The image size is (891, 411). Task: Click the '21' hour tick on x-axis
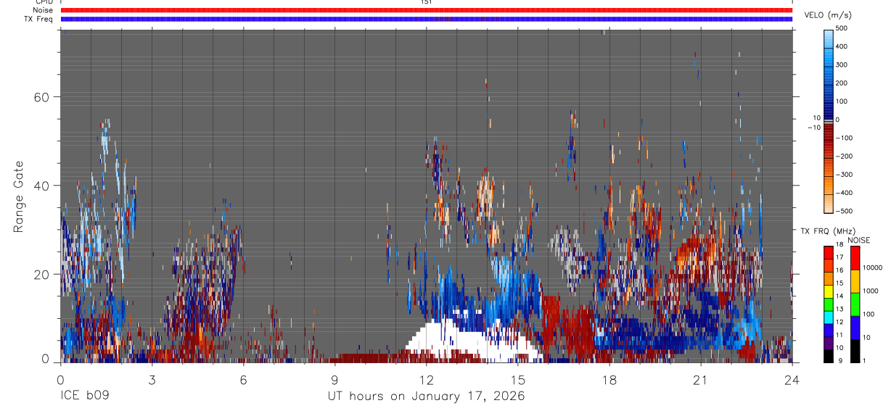[x=700, y=379]
